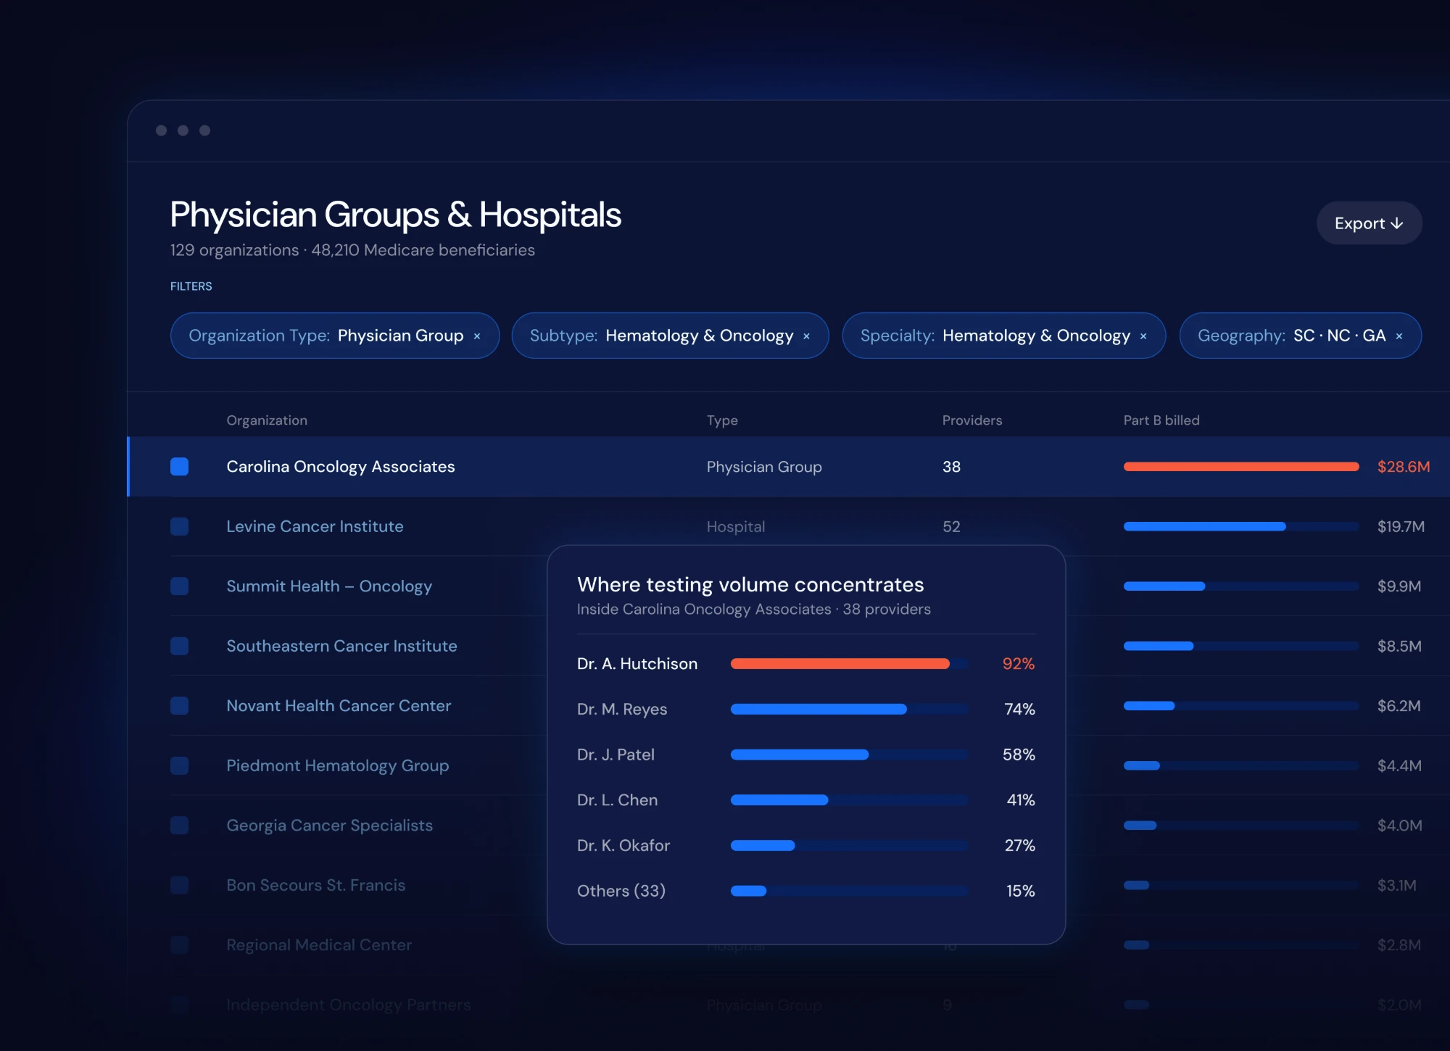Check the Bon Secours St. Francis checkbox
Screen dimensions: 1450x1051
tap(179, 886)
